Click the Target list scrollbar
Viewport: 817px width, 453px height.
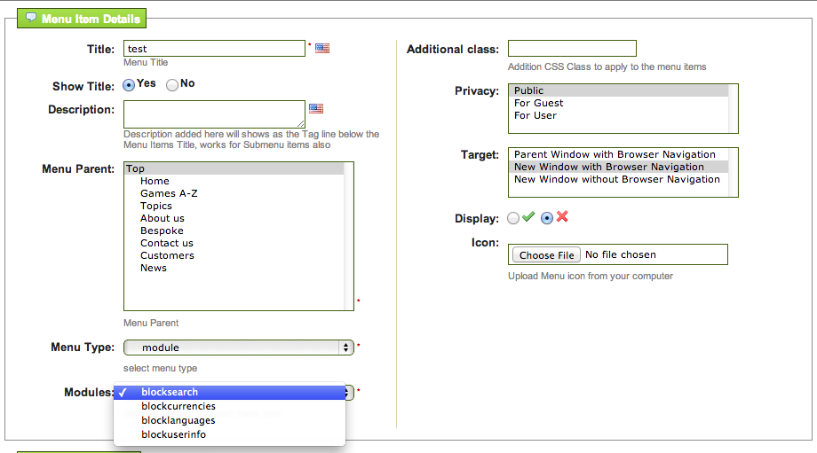(734, 172)
